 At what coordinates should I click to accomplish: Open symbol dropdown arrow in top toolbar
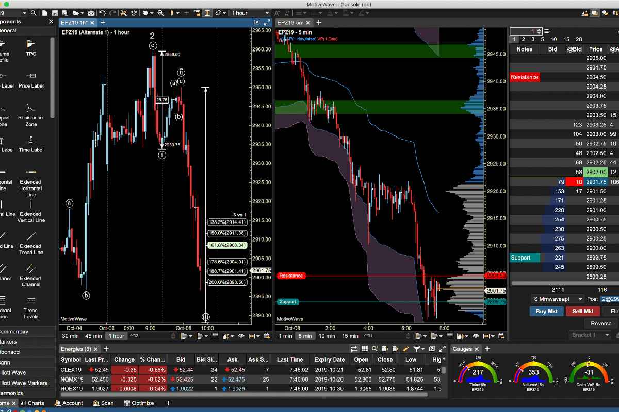coord(24,13)
